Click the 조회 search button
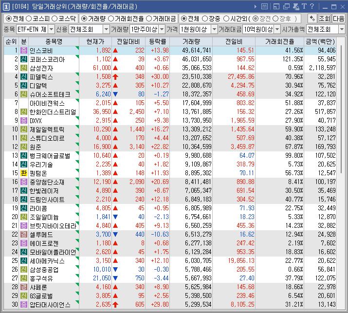Screen dimensions: 348x313 (325, 18)
